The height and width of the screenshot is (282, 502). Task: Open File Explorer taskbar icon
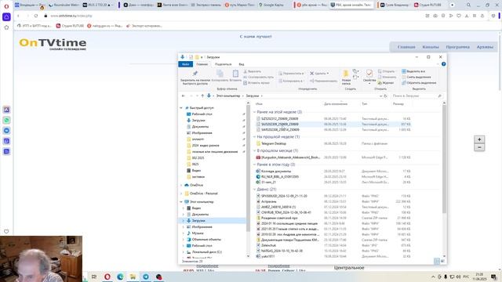pos(133,277)
